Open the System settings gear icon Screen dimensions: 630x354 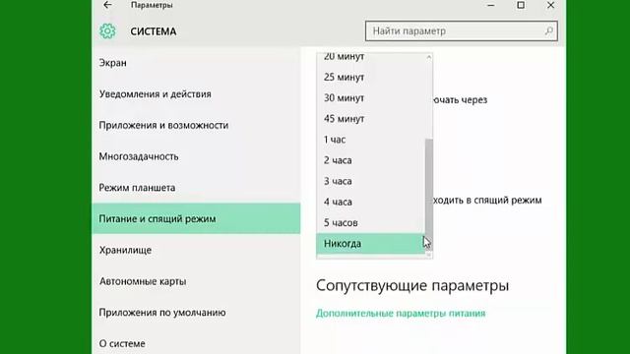[x=107, y=31]
